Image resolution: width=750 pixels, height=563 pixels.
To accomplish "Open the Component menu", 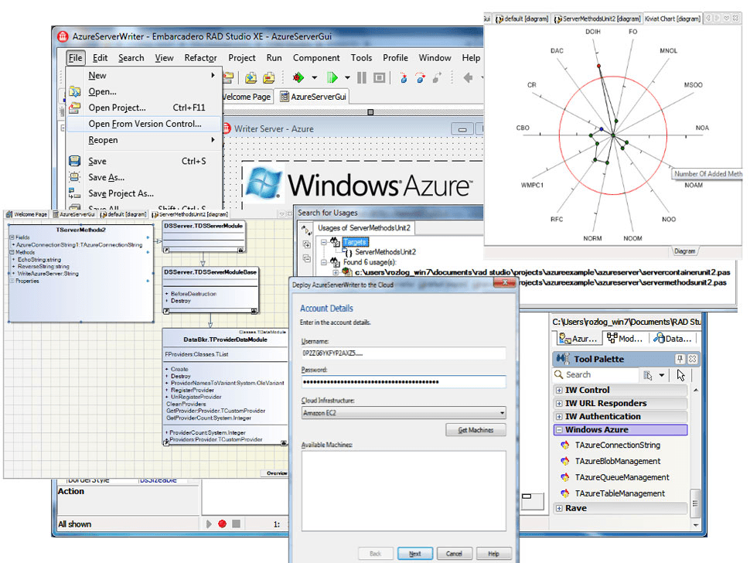I will click(x=316, y=58).
